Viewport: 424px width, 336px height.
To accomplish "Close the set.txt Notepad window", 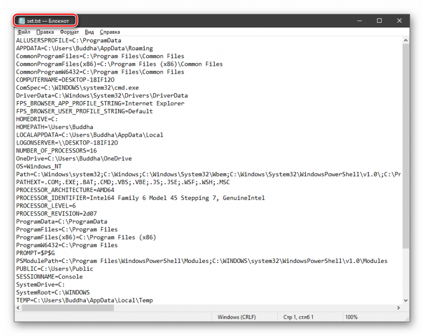I will 399,21.
